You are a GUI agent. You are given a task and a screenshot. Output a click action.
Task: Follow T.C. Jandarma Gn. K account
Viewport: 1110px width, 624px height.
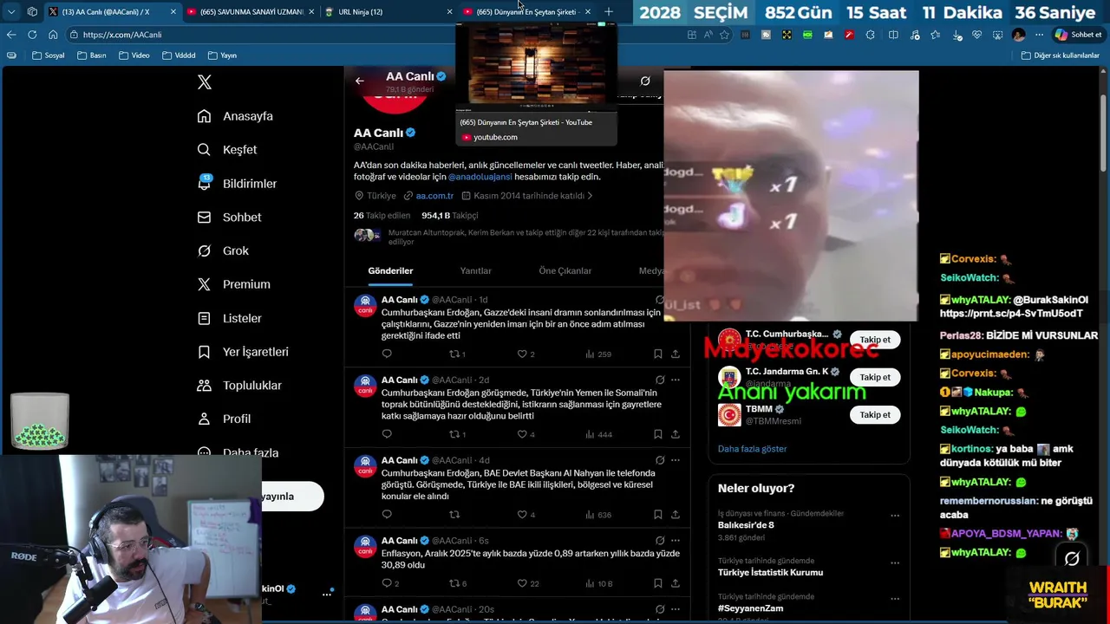tap(875, 377)
